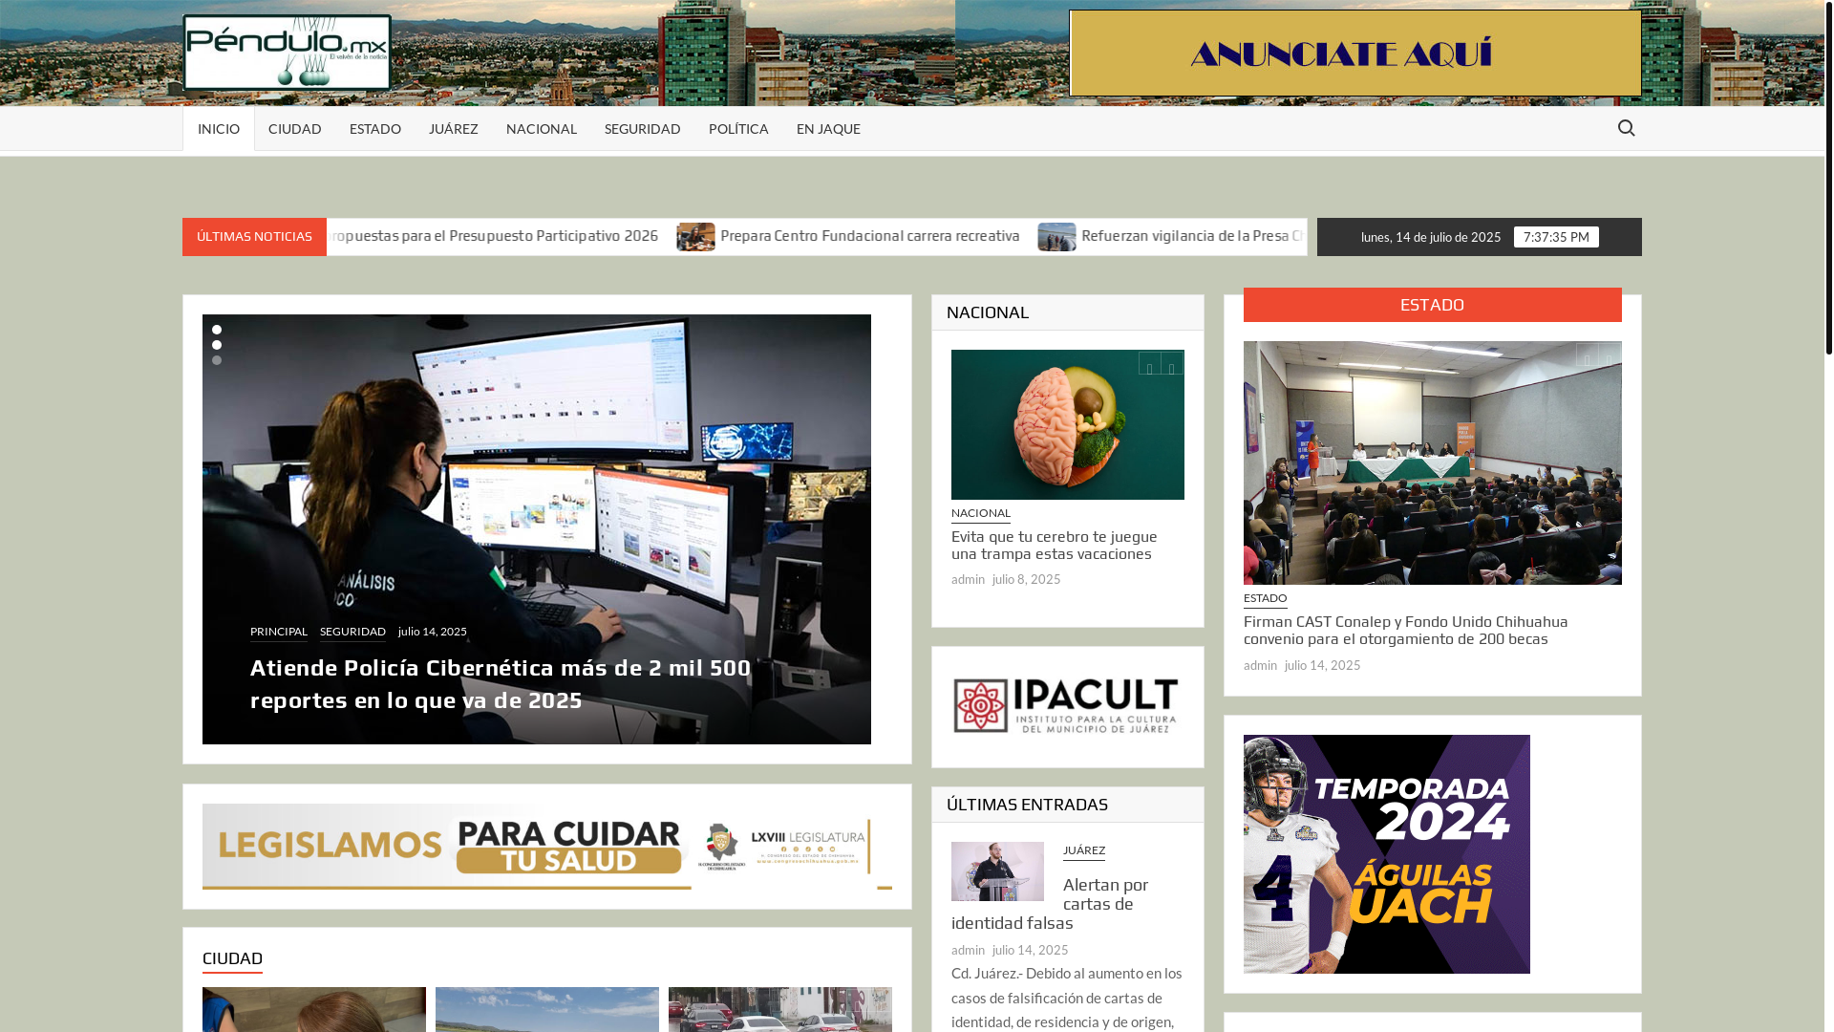Select third slider pagination dot
Image resolution: width=1834 pixels, height=1032 pixels.
[x=217, y=360]
